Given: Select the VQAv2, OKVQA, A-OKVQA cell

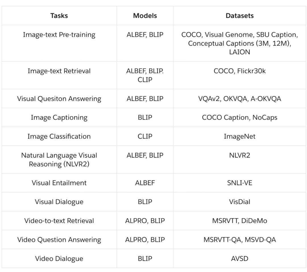Looking at the screenshot, I should 239,99.
